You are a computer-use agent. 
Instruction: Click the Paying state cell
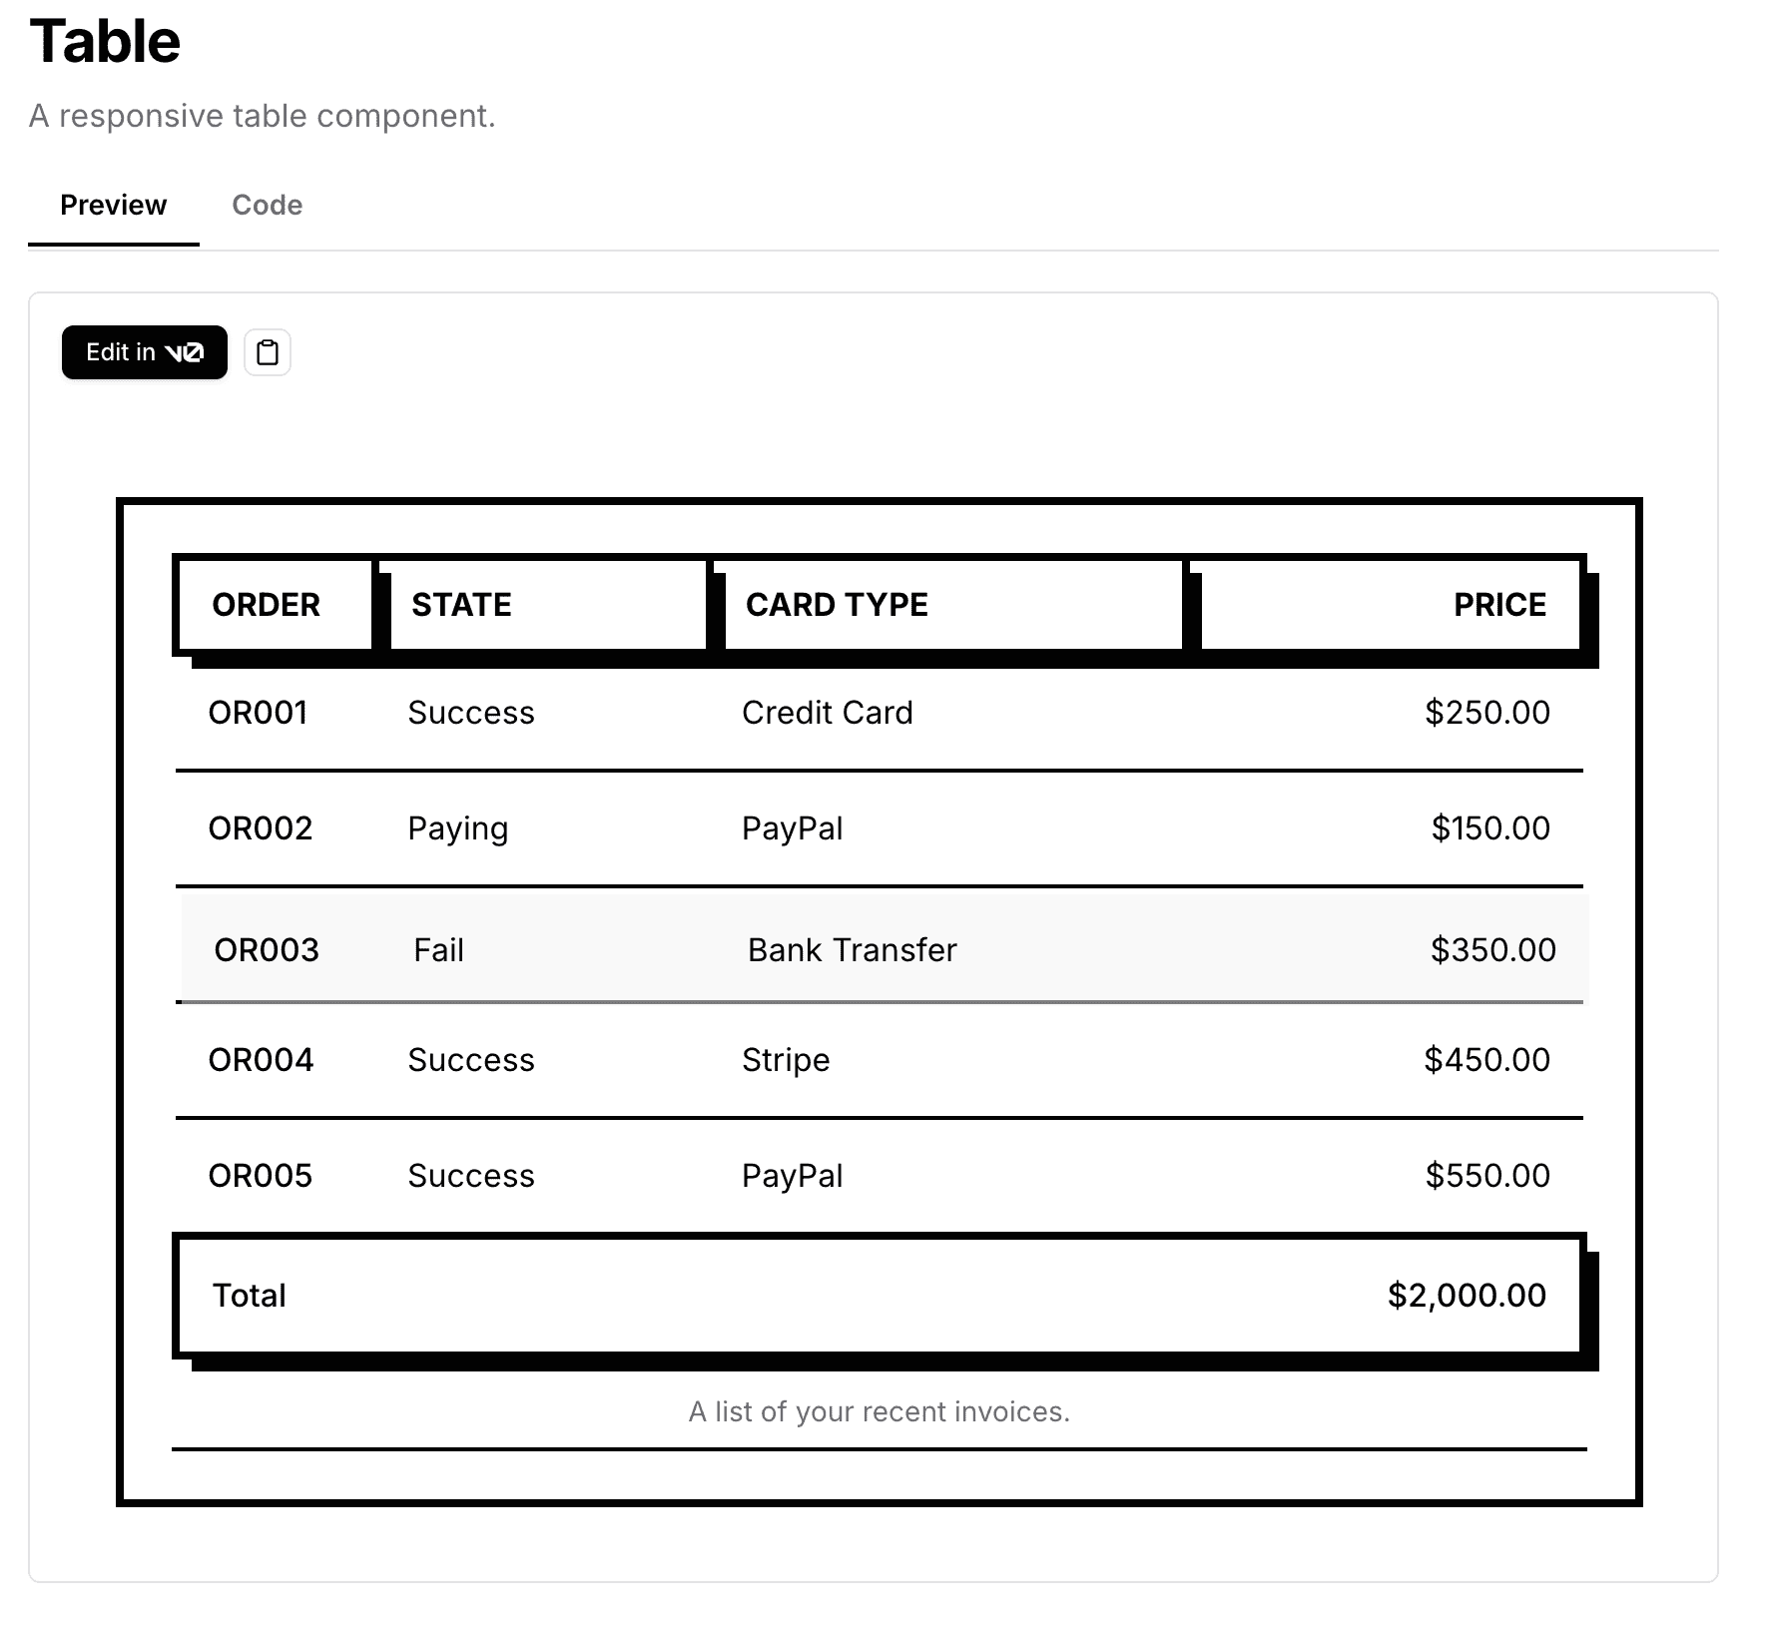click(x=458, y=828)
